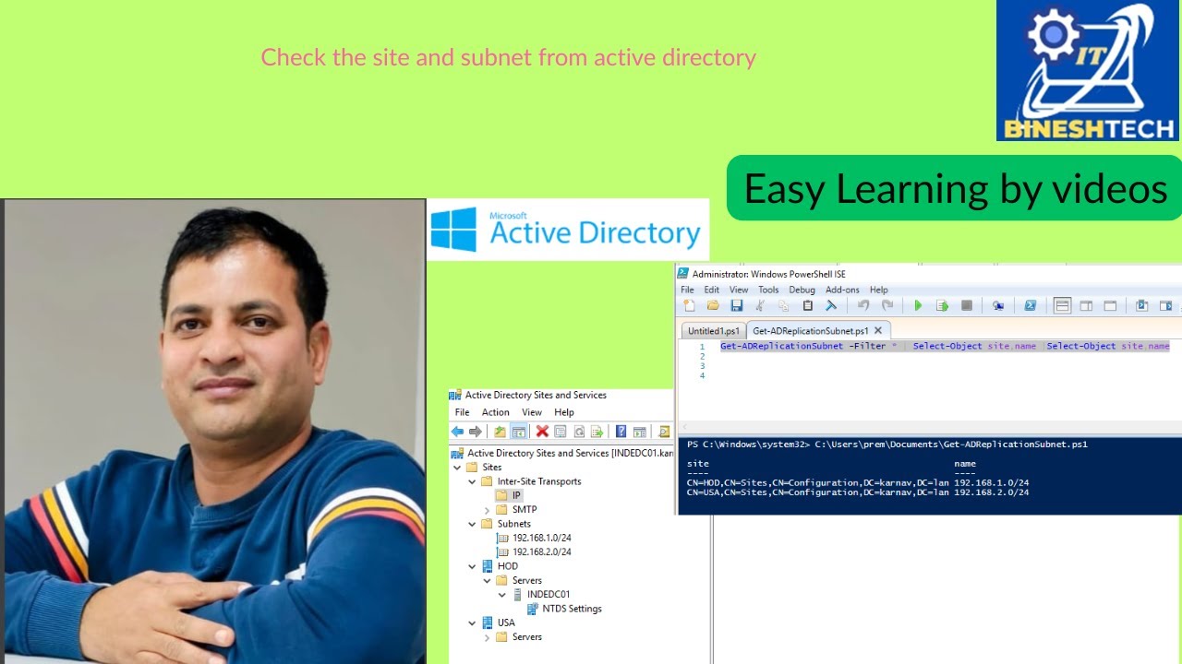Collapse the Subnets tree node

472,524
